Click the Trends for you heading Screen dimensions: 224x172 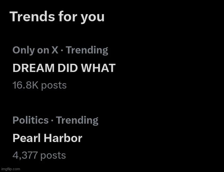[x=57, y=17]
